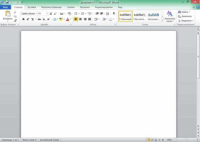Expand the styles gallery More arrow

162,20
